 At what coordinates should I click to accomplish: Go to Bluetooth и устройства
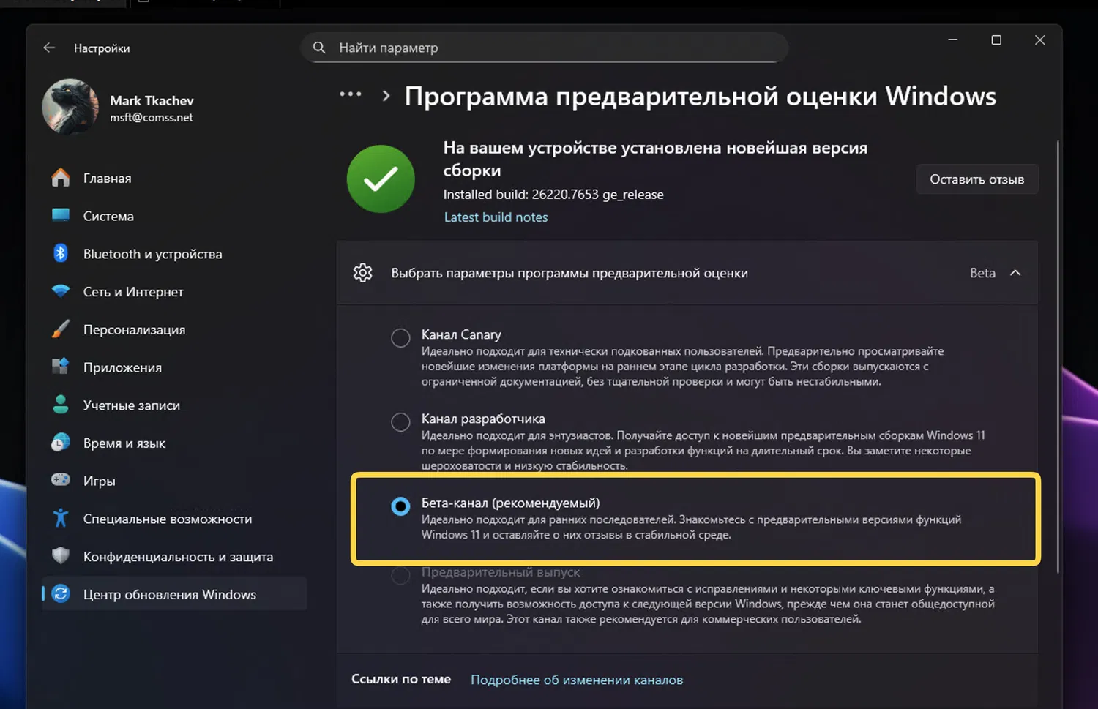174,254
